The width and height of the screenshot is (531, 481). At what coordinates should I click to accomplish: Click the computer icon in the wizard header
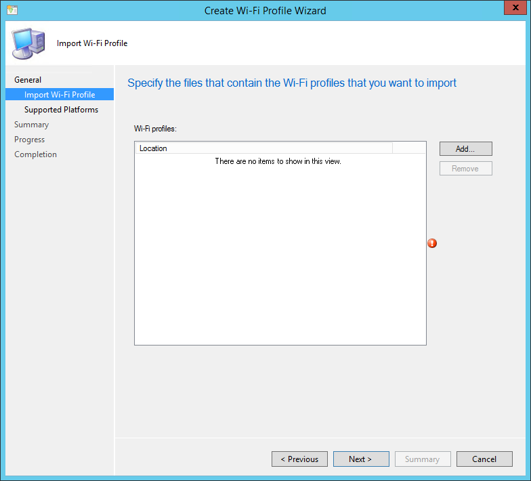pos(28,44)
